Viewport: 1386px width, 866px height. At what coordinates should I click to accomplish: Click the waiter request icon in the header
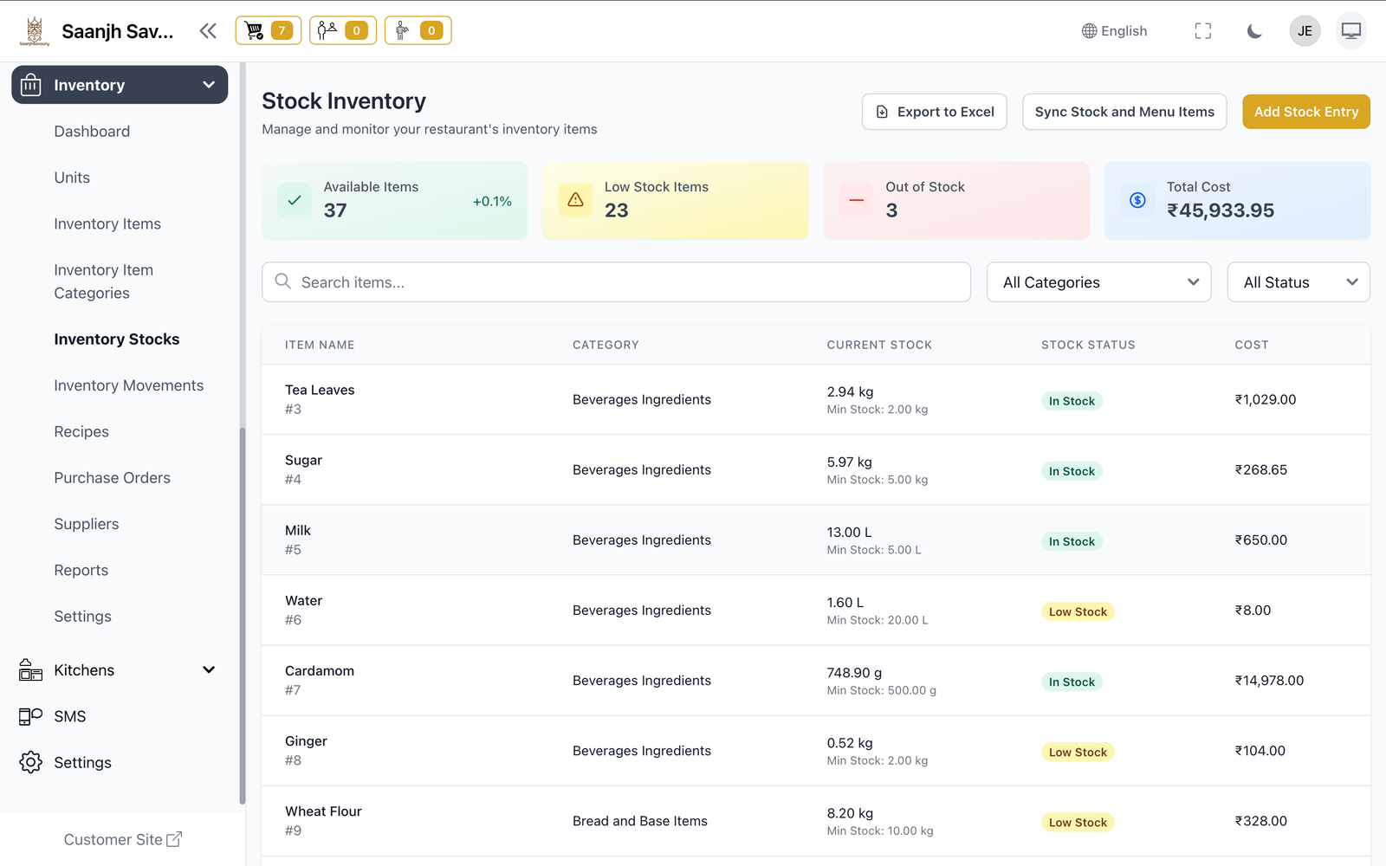coord(418,30)
